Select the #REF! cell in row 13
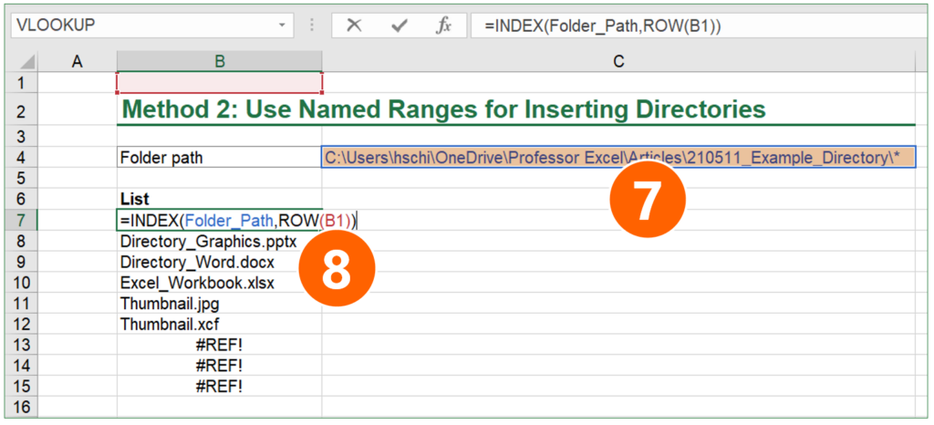This screenshot has width=934, height=425. coord(219,346)
